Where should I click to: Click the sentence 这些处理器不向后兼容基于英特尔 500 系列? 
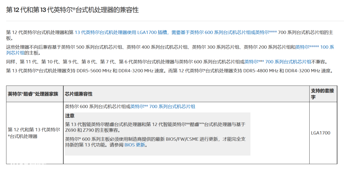tap(170, 50)
